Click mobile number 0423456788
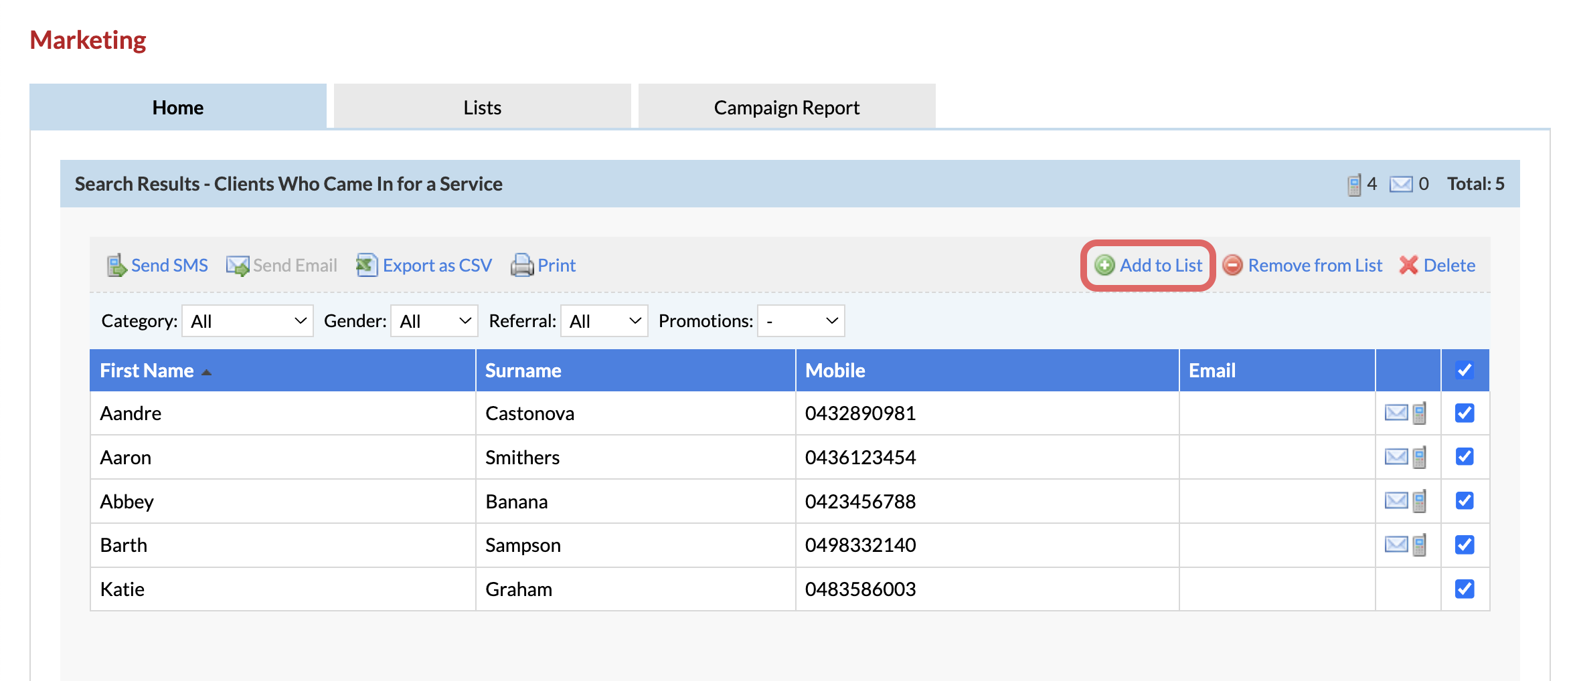This screenshot has height=681, width=1577. (x=861, y=502)
